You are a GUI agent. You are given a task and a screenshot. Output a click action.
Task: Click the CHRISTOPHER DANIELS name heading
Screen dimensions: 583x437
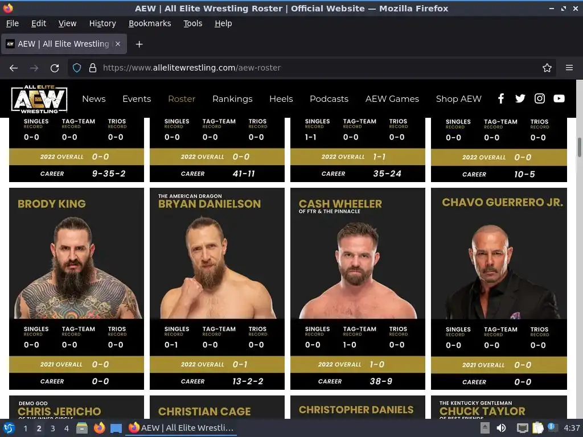point(356,410)
